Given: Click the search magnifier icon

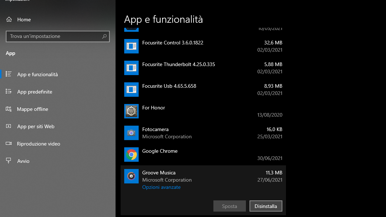Looking at the screenshot, I should click(104, 36).
